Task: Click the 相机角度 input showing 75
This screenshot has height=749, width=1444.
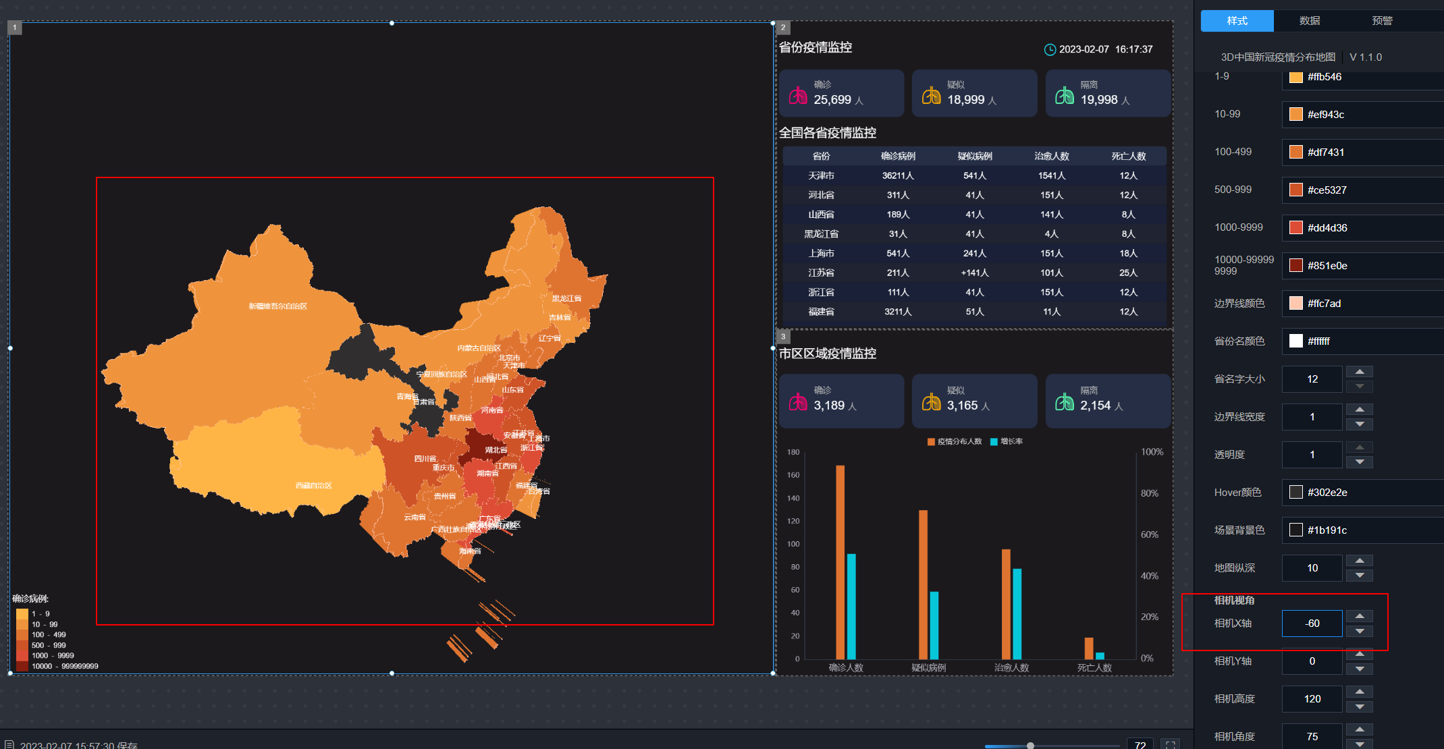Action: [x=1312, y=736]
